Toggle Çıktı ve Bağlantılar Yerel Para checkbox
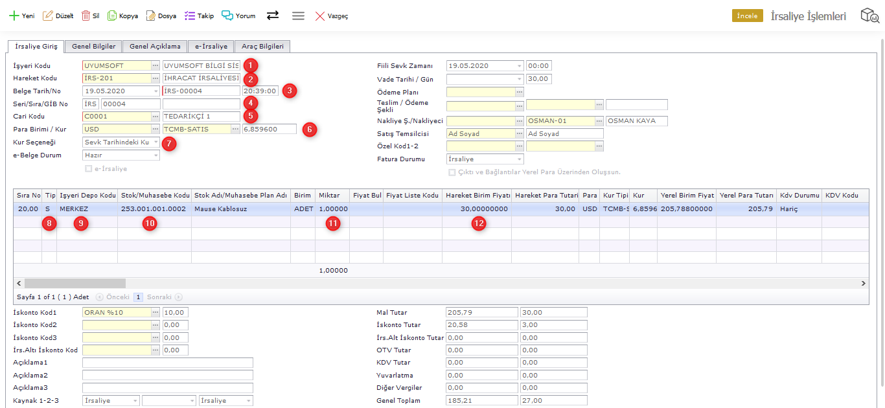885x408 pixels. 452,172
